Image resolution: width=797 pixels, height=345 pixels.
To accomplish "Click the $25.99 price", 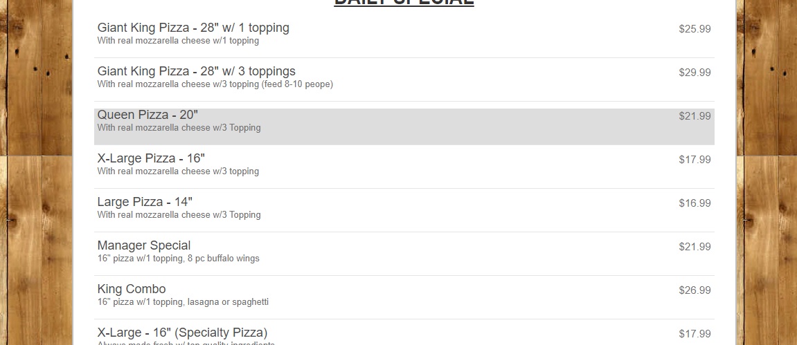I will (x=695, y=29).
